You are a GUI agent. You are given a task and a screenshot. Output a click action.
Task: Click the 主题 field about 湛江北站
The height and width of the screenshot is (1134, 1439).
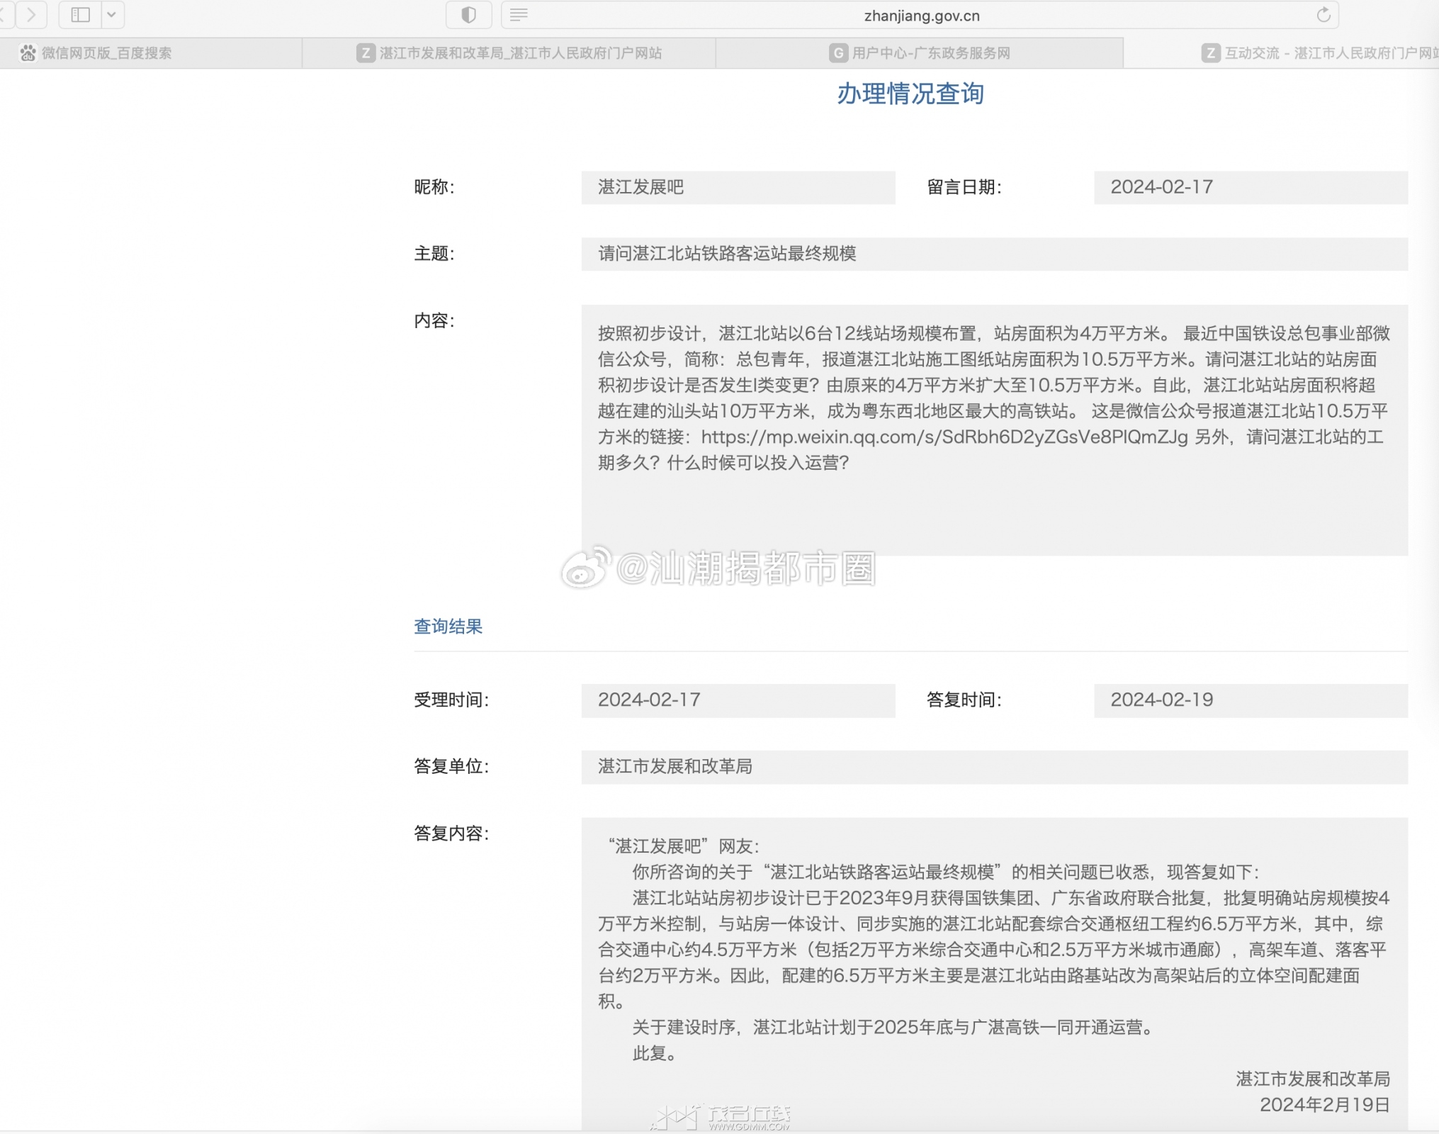point(995,254)
